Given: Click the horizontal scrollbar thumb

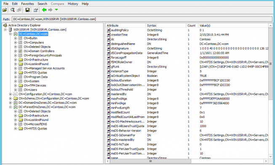Looking at the screenshot, I should tap(150, 161).
